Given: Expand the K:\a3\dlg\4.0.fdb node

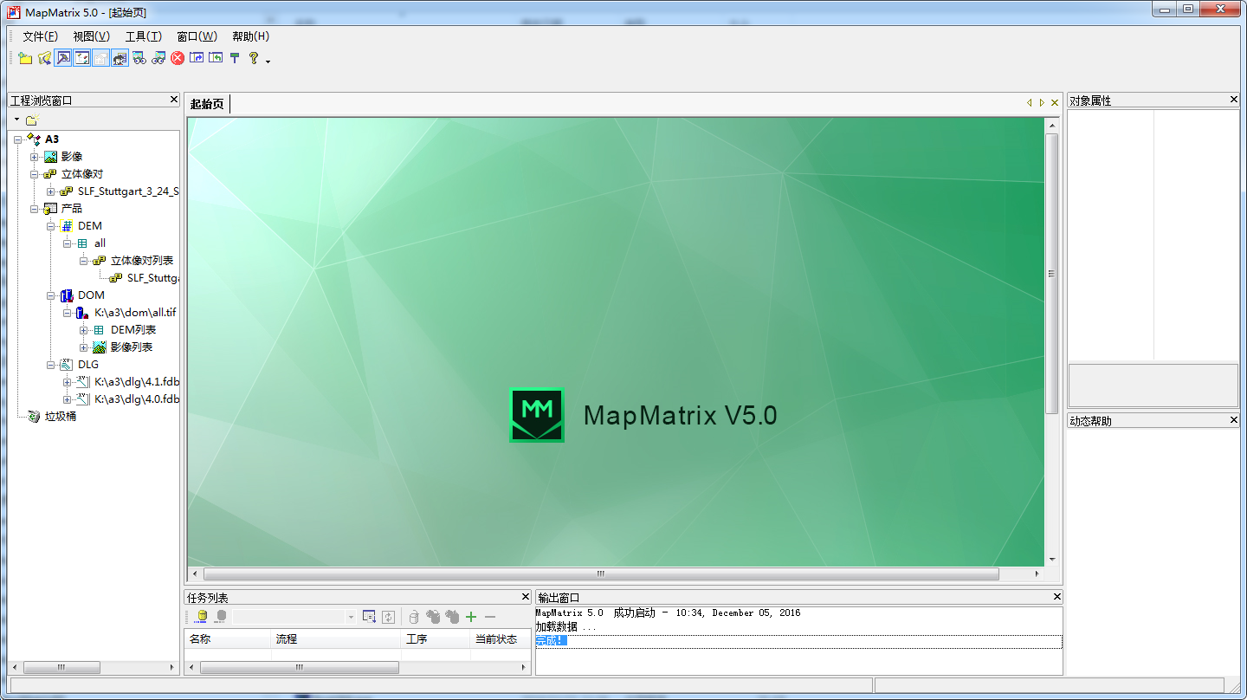Looking at the screenshot, I should (x=68, y=399).
